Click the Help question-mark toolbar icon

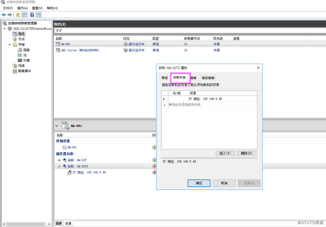(32, 15)
